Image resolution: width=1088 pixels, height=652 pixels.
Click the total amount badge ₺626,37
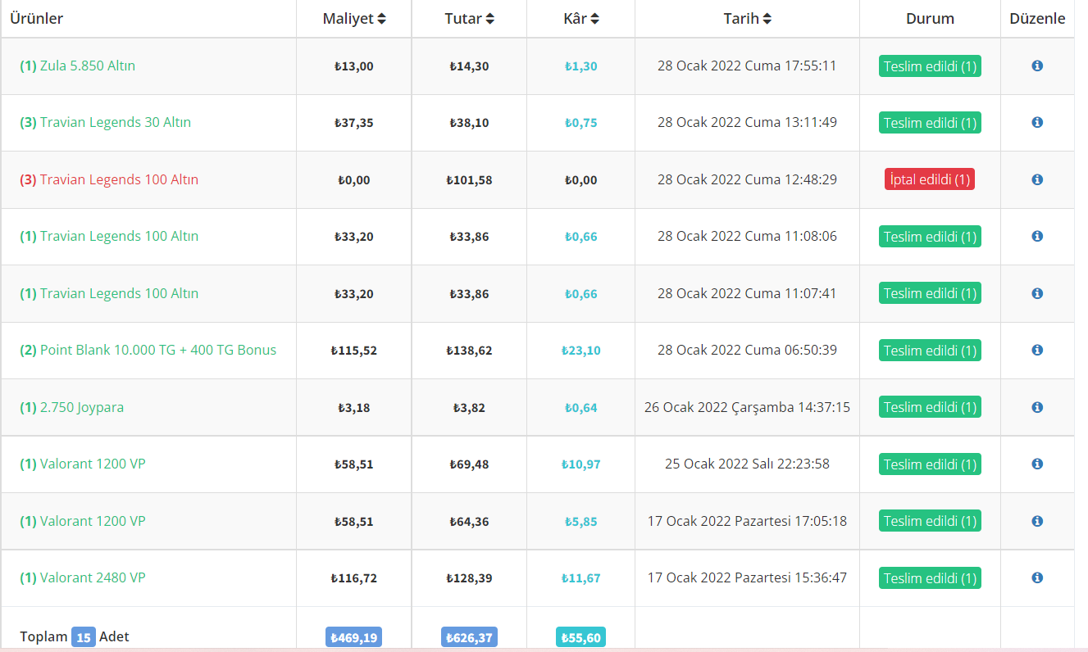[469, 637]
